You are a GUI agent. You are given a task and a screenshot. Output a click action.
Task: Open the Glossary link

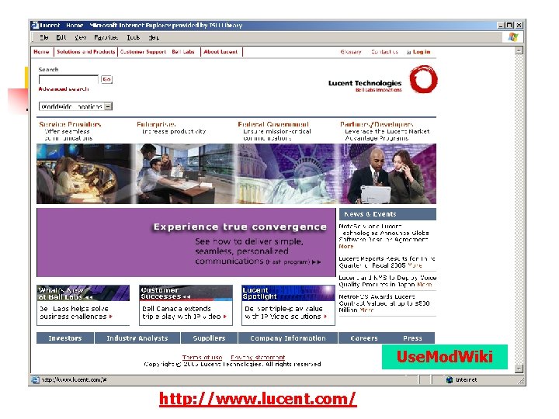point(351,52)
